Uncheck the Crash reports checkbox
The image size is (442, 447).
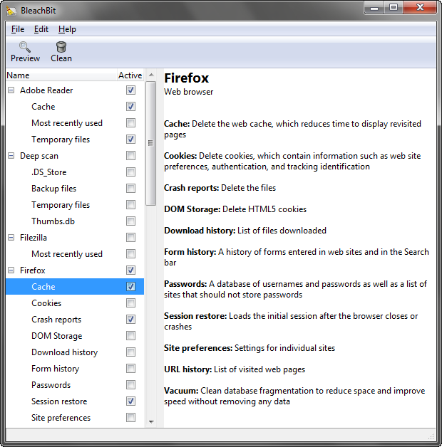coord(130,320)
